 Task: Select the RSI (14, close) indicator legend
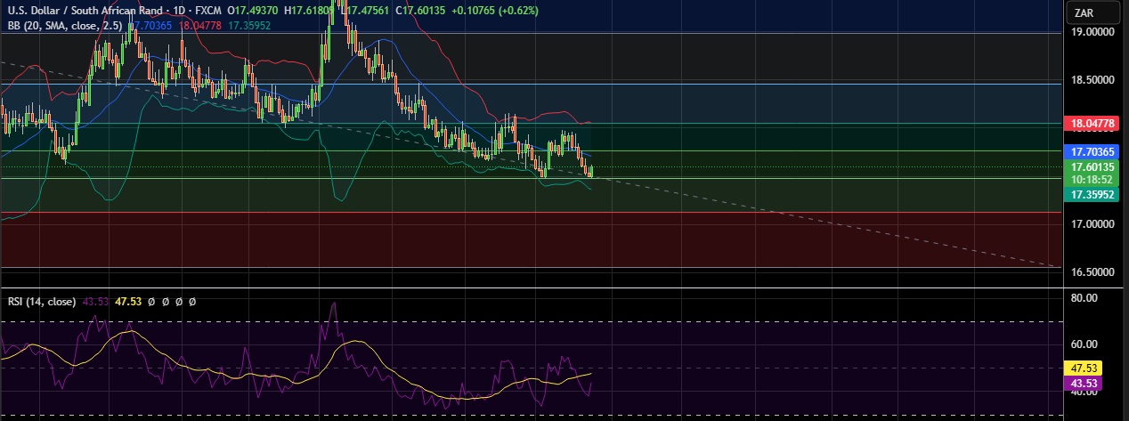pyautogui.click(x=41, y=302)
